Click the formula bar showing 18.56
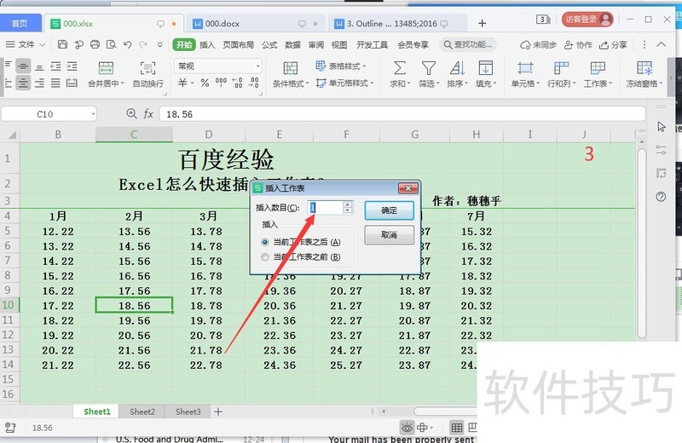 point(402,114)
